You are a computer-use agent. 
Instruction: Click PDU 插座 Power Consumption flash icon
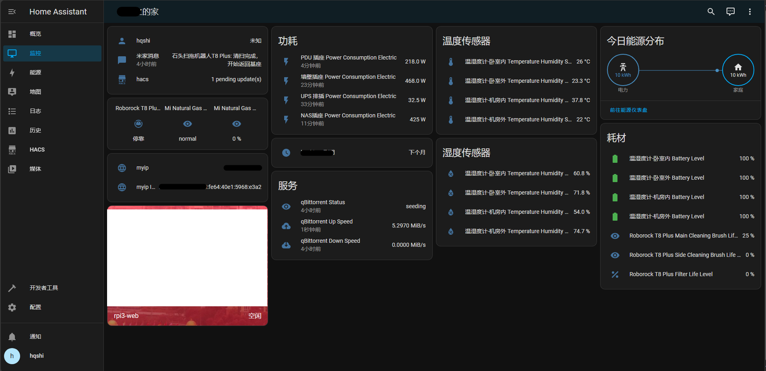[x=286, y=61]
